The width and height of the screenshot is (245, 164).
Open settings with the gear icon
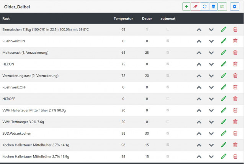[235, 6]
